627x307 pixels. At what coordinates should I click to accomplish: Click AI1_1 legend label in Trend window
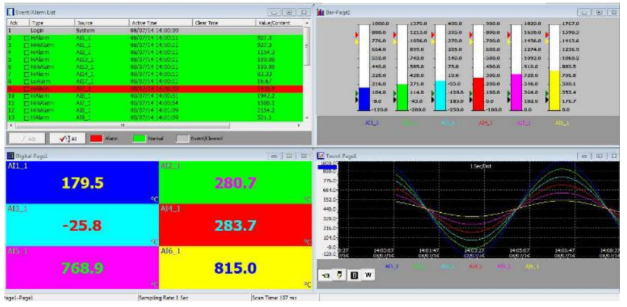tap(391, 266)
